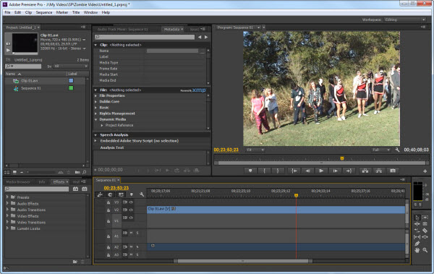
Task: Select the Track Select tool
Action: pyautogui.click(x=425, y=218)
